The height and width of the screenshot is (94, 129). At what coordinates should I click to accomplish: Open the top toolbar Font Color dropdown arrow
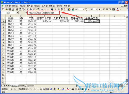pyautogui.click(x=120, y=9)
